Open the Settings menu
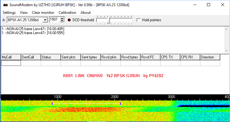This screenshot has width=230, height=122. coord(9,13)
